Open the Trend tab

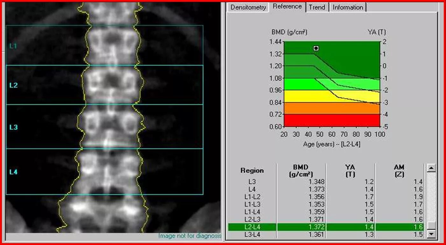[317, 7]
